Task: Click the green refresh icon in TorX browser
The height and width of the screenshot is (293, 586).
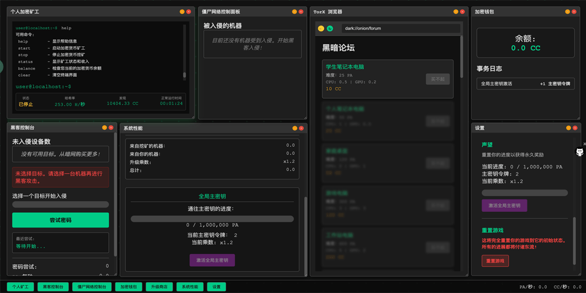Action: [330, 28]
